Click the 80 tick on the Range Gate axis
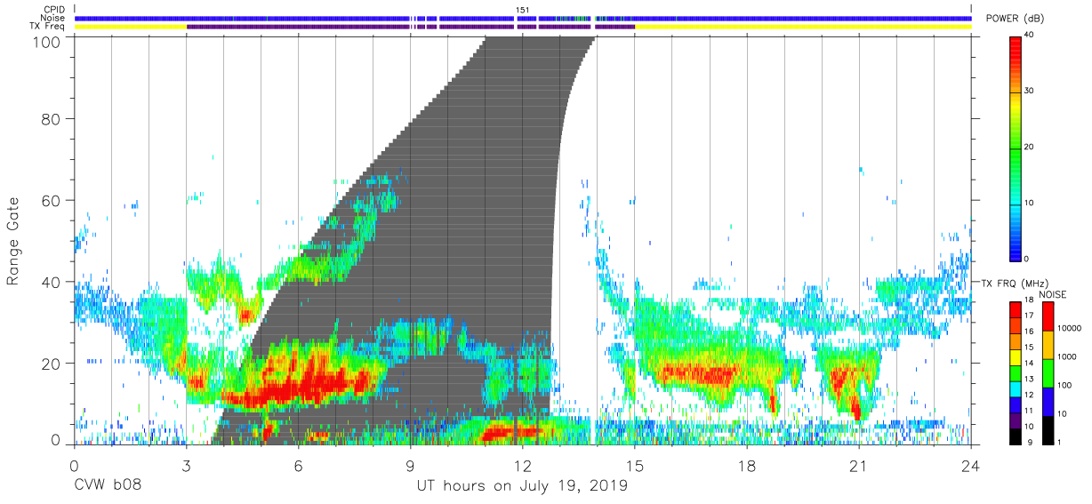 51,119
